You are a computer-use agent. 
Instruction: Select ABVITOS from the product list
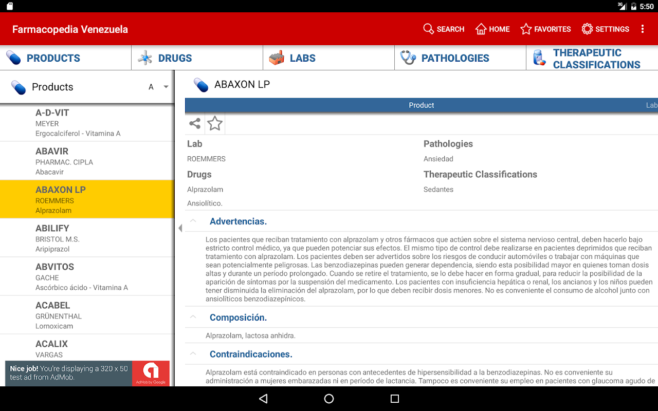click(87, 276)
